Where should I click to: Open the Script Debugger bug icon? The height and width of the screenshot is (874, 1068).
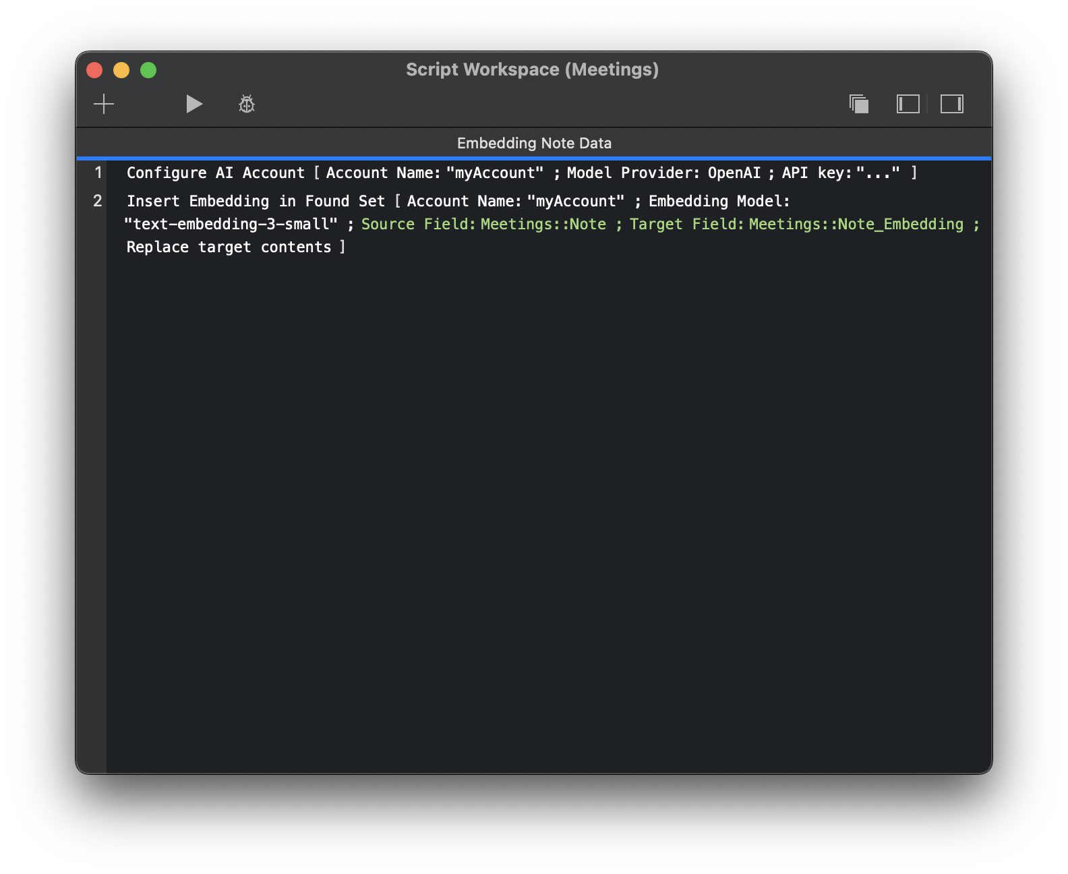pyautogui.click(x=247, y=104)
